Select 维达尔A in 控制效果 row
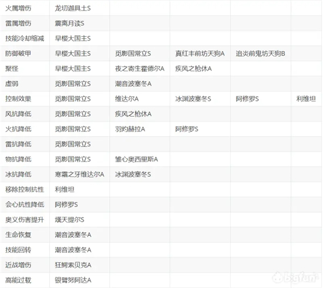The image size is (323, 288). (x=127, y=99)
